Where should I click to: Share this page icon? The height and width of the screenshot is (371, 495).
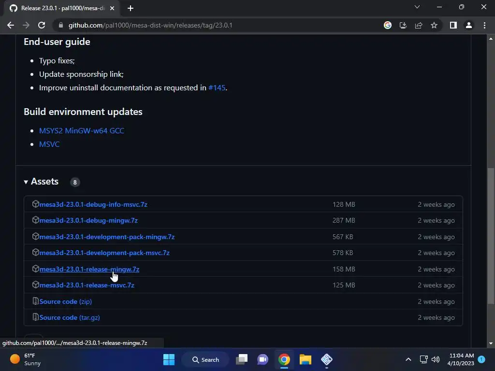pyautogui.click(x=419, y=25)
